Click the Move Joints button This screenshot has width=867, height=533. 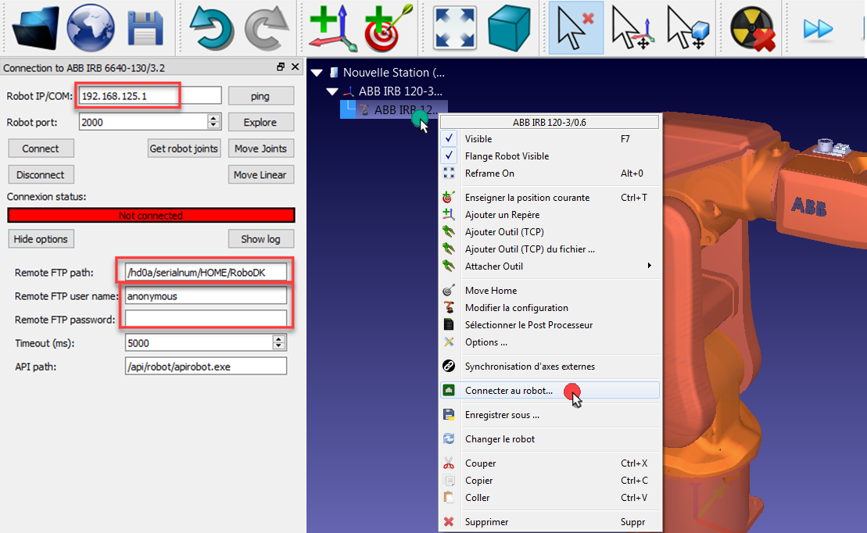(260, 148)
